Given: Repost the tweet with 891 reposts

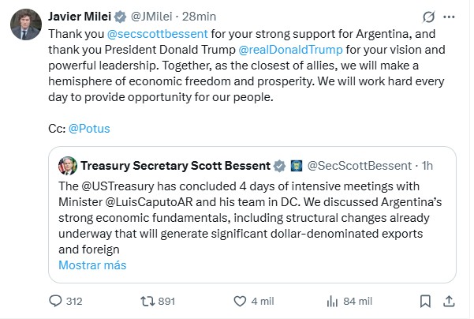Looking at the screenshot, I should (x=147, y=300).
